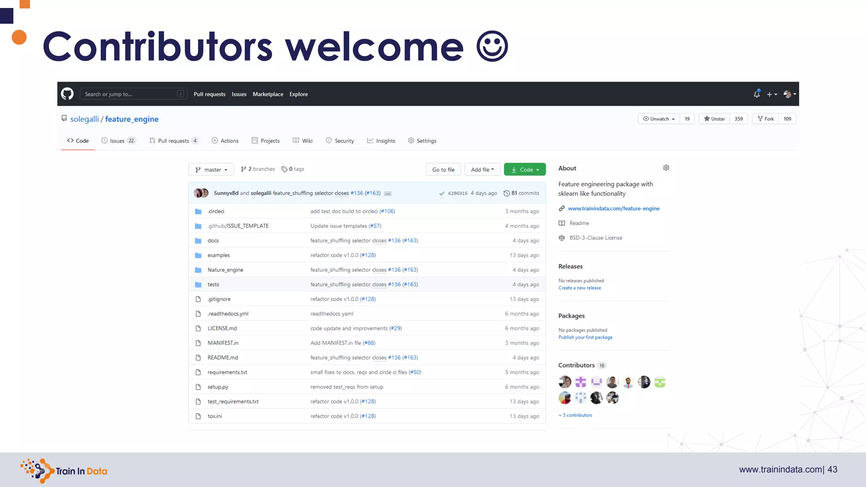Screen dimensions: 866x487
Task: Click Create a new release
Action: pyautogui.click(x=579, y=288)
